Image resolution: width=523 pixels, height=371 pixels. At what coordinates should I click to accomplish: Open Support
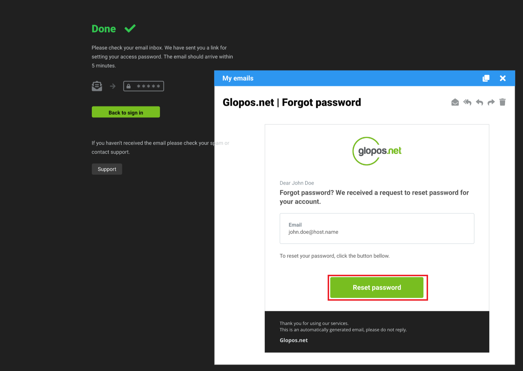(x=107, y=169)
